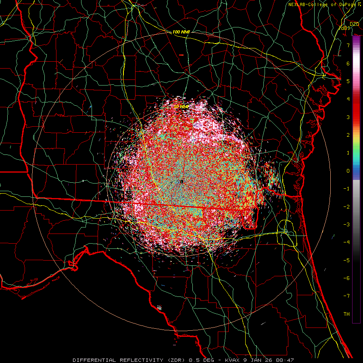Click the 0 value on color scale

(348, 171)
